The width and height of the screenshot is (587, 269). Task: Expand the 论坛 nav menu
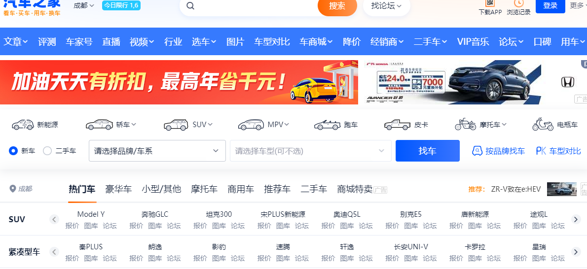coord(511,41)
